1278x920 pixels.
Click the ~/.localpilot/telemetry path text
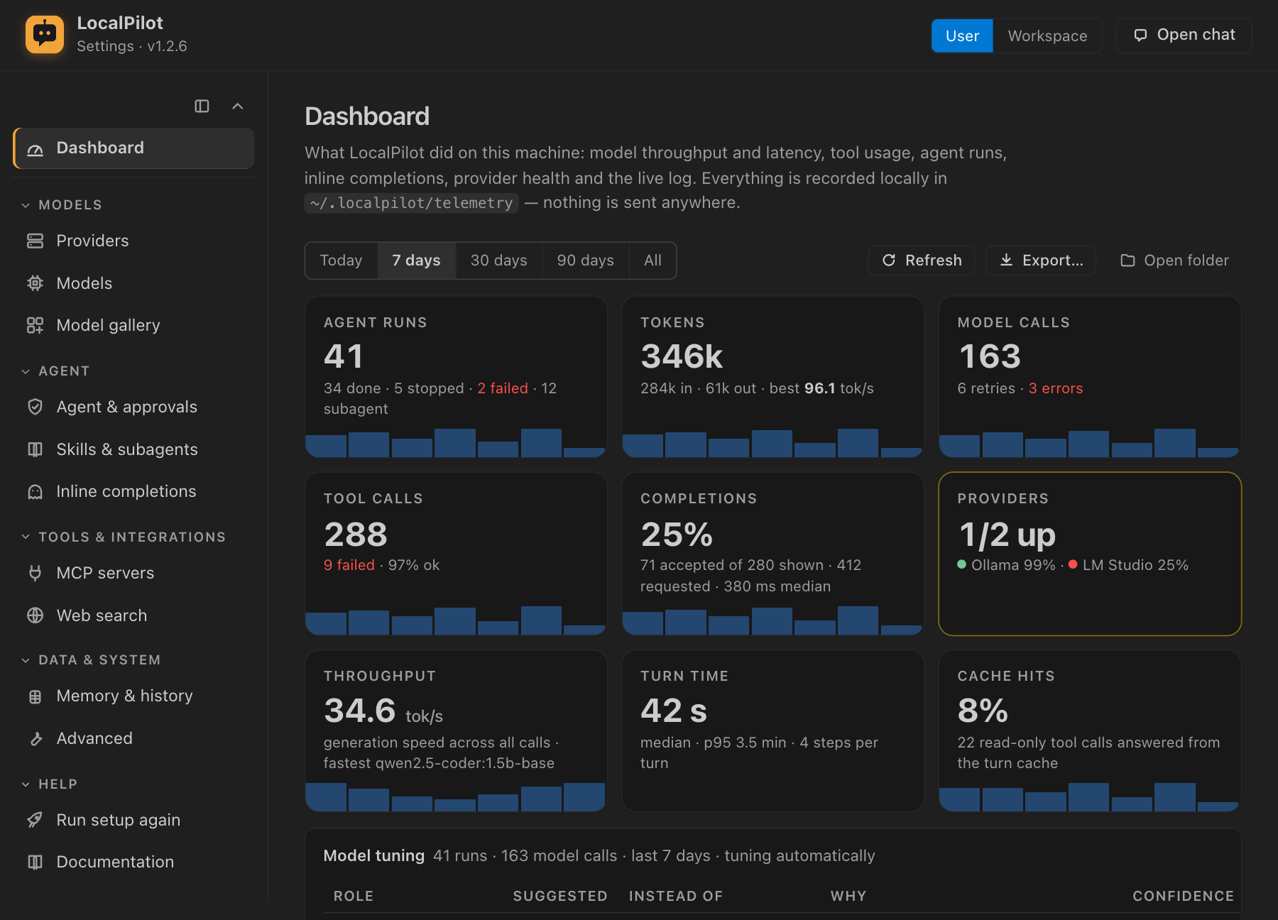412,203
